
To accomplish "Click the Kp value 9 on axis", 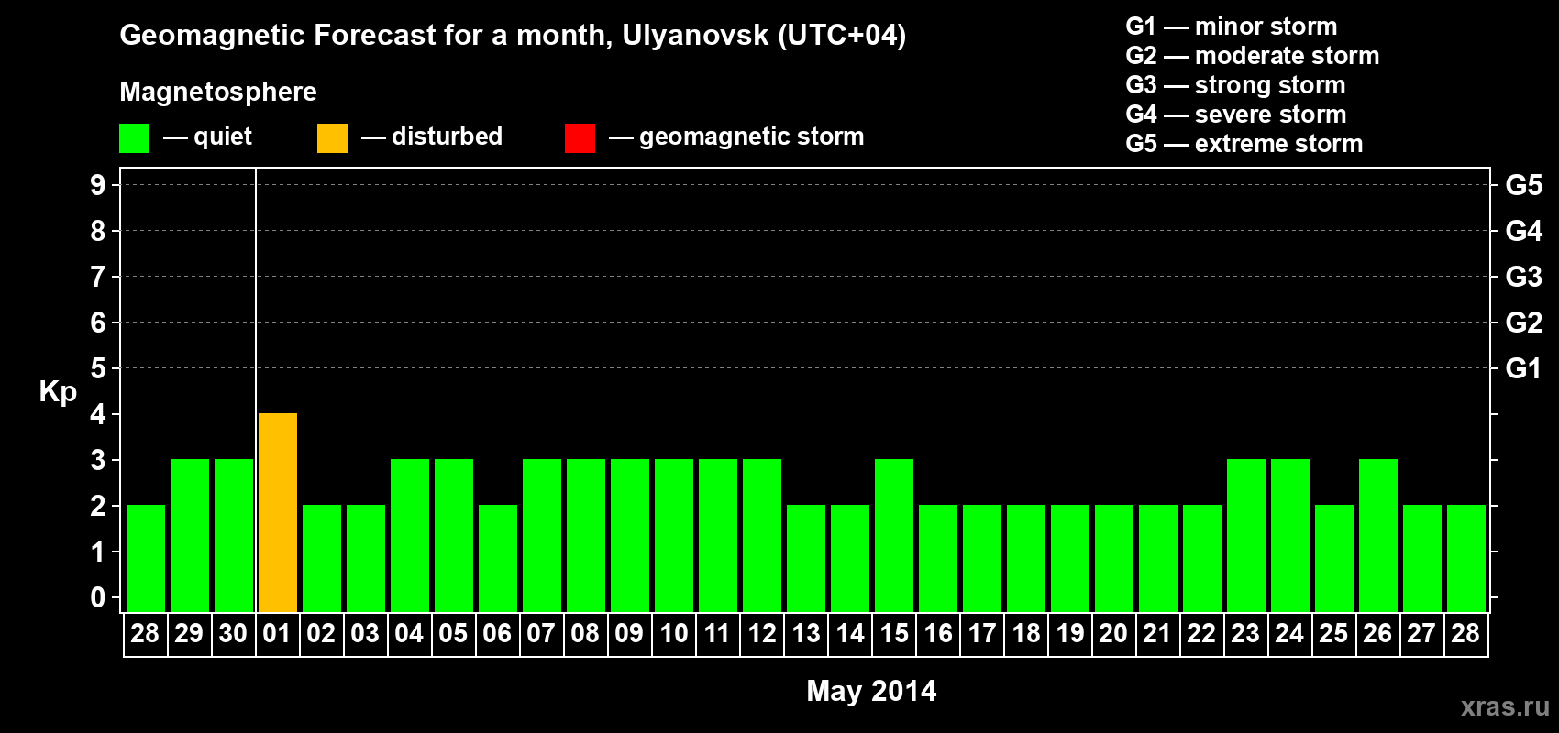I will point(98,185).
